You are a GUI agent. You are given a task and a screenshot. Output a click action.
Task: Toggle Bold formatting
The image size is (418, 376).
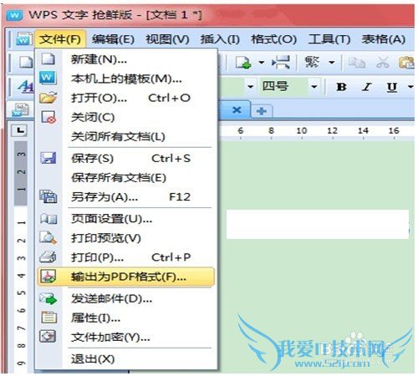point(342,87)
